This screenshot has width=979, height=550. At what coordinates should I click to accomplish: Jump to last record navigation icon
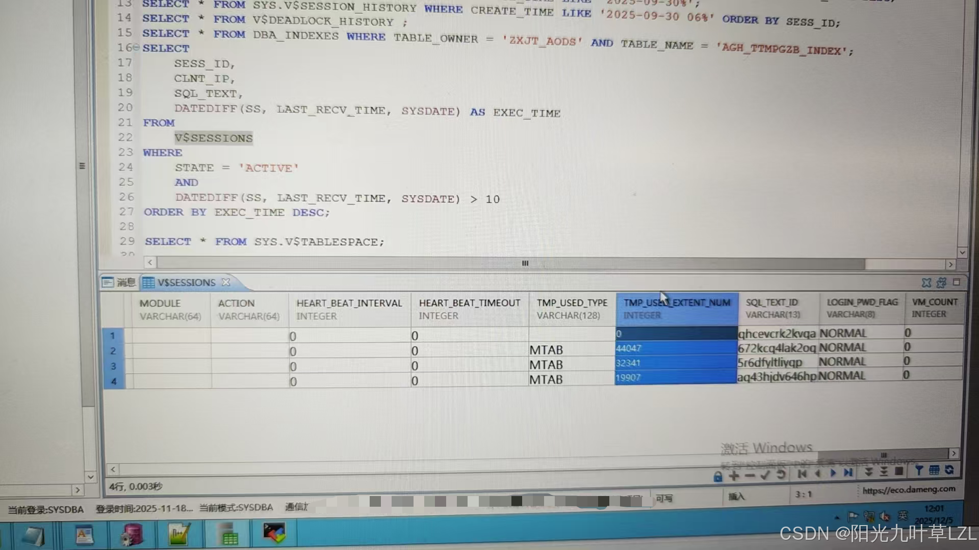coord(848,473)
